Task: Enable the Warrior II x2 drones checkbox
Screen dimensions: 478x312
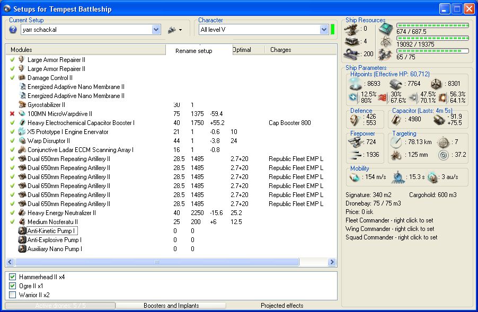Action: [x=13, y=295]
